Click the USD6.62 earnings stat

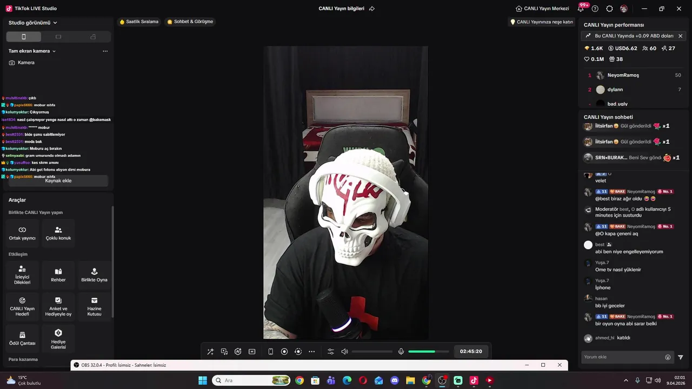pyautogui.click(x=622, y=49)
